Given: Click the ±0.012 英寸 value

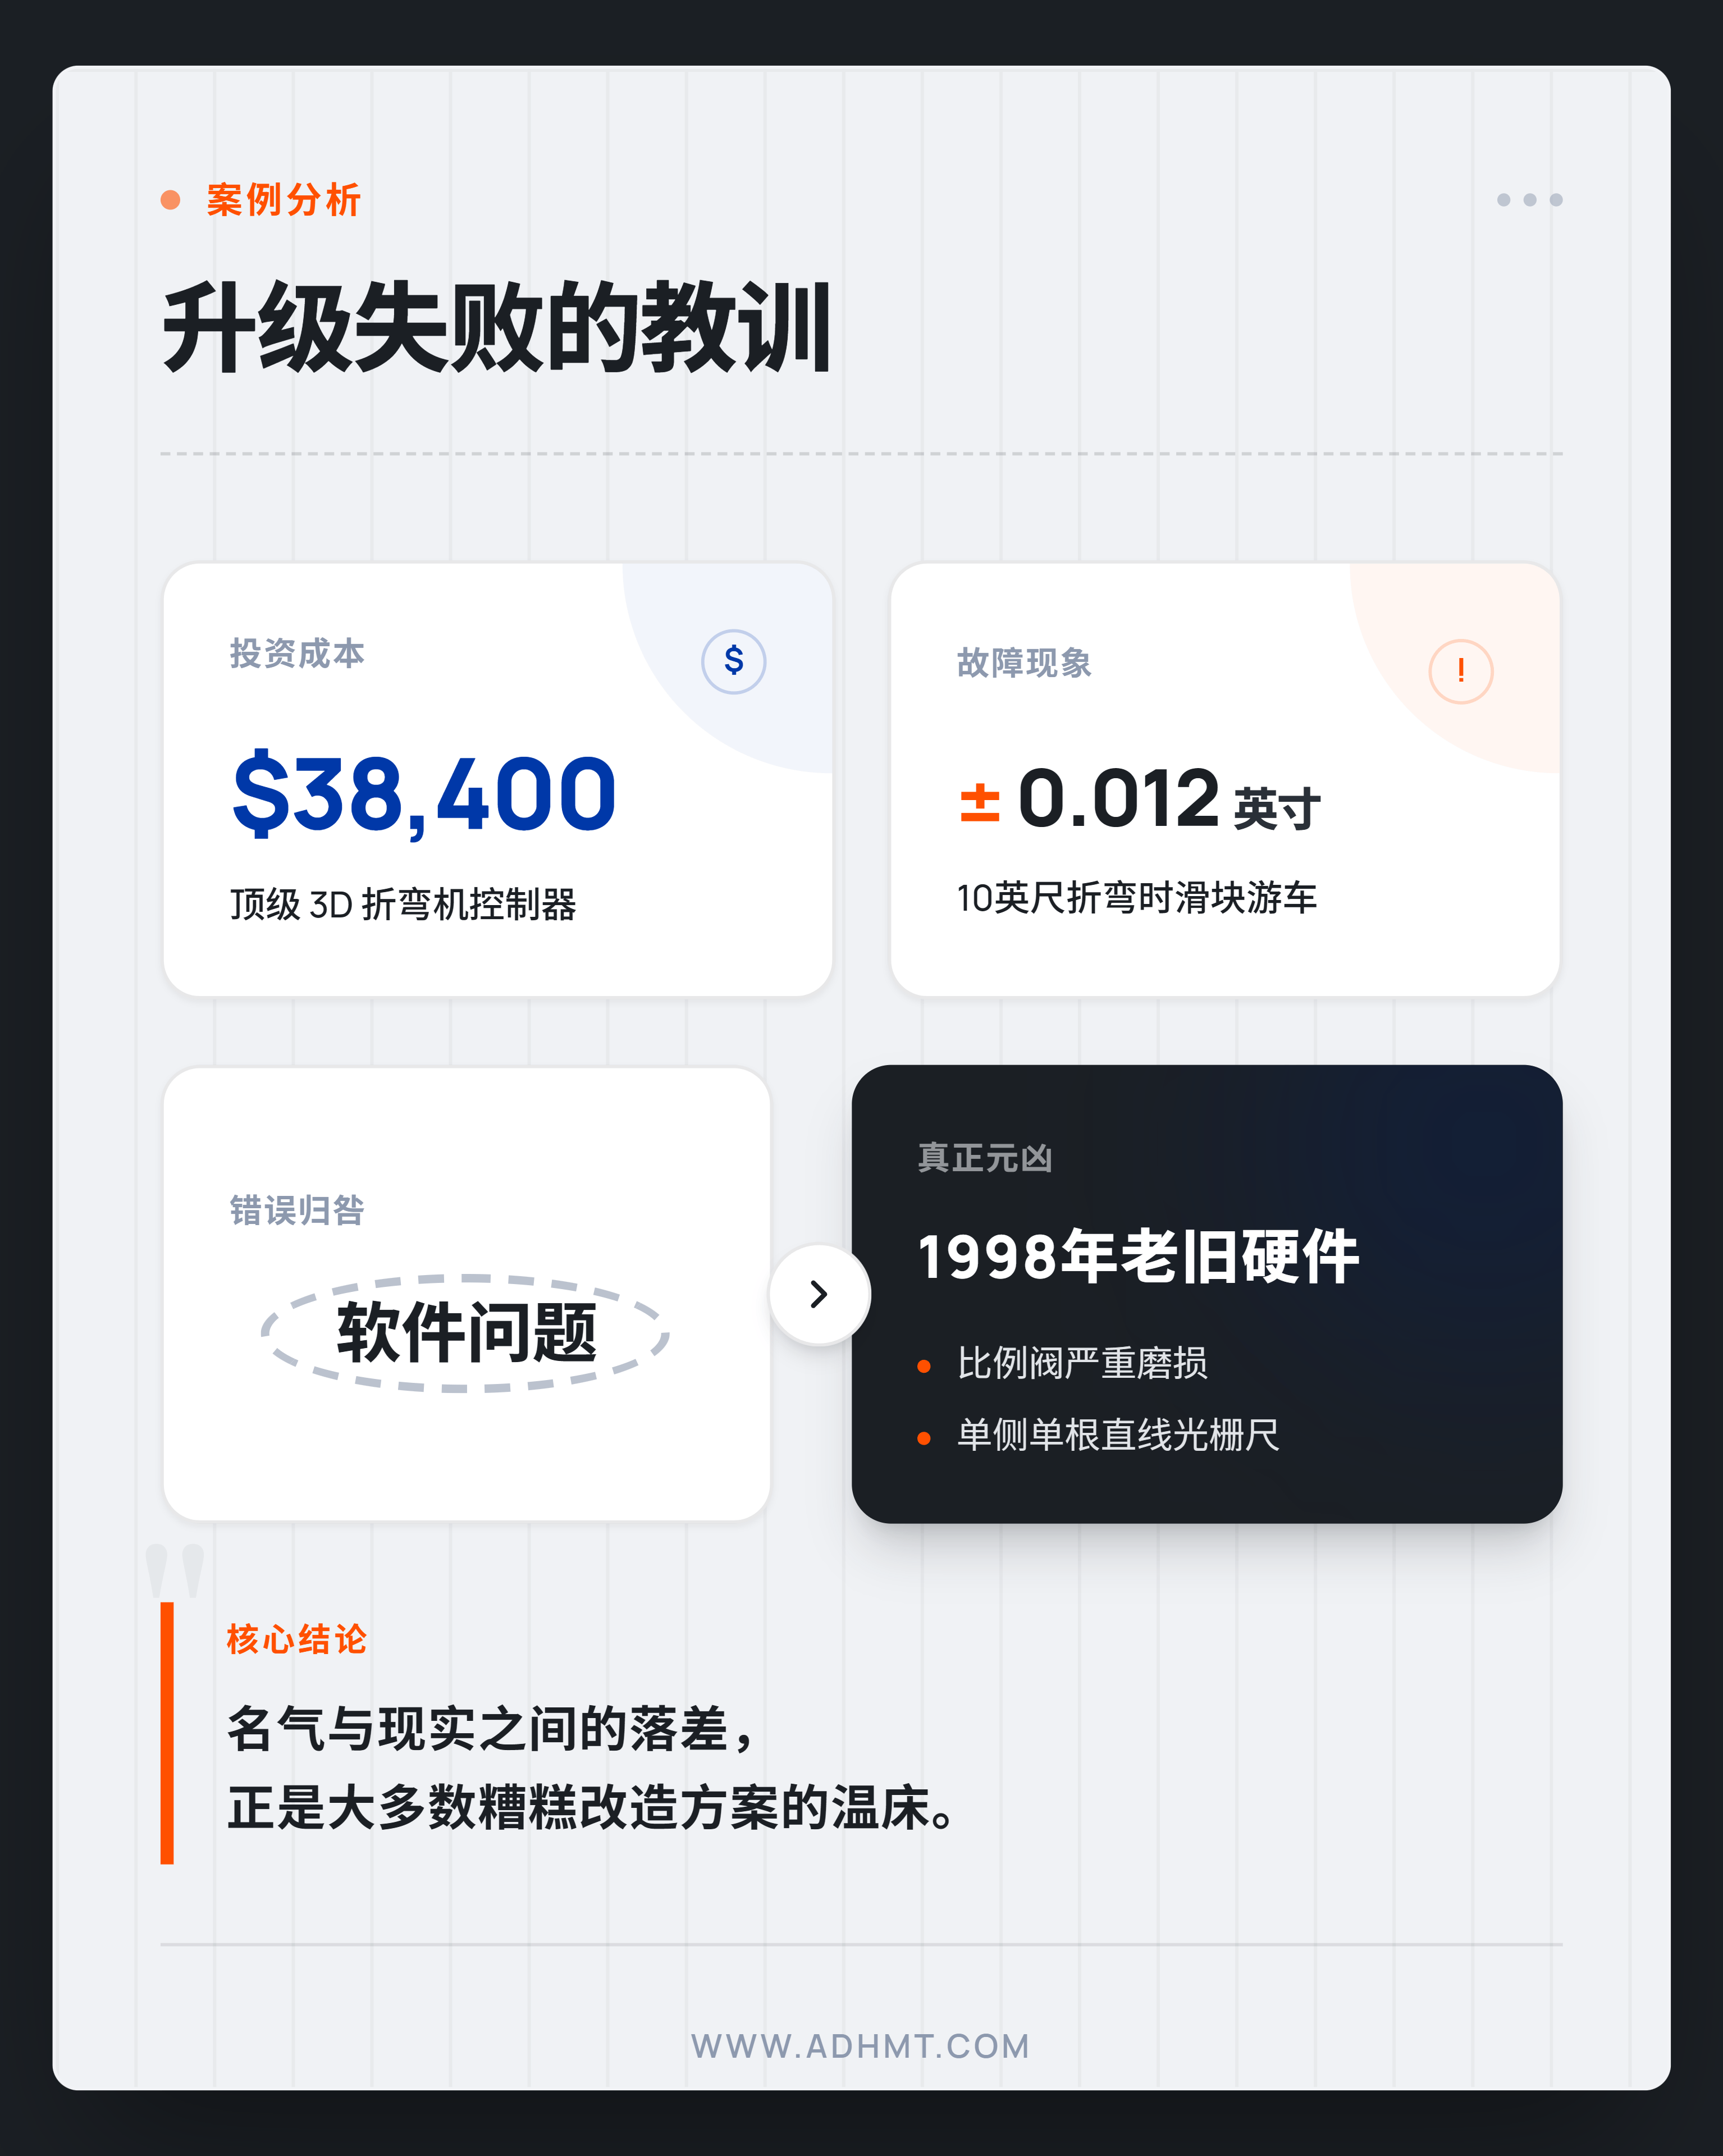Looking at the screenshot, I should point(1140,800).
